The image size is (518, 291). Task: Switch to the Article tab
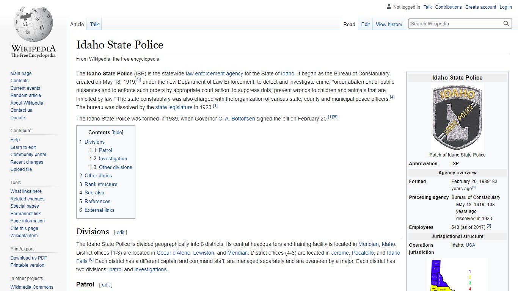pyautogui.click(x=77, y=24)
